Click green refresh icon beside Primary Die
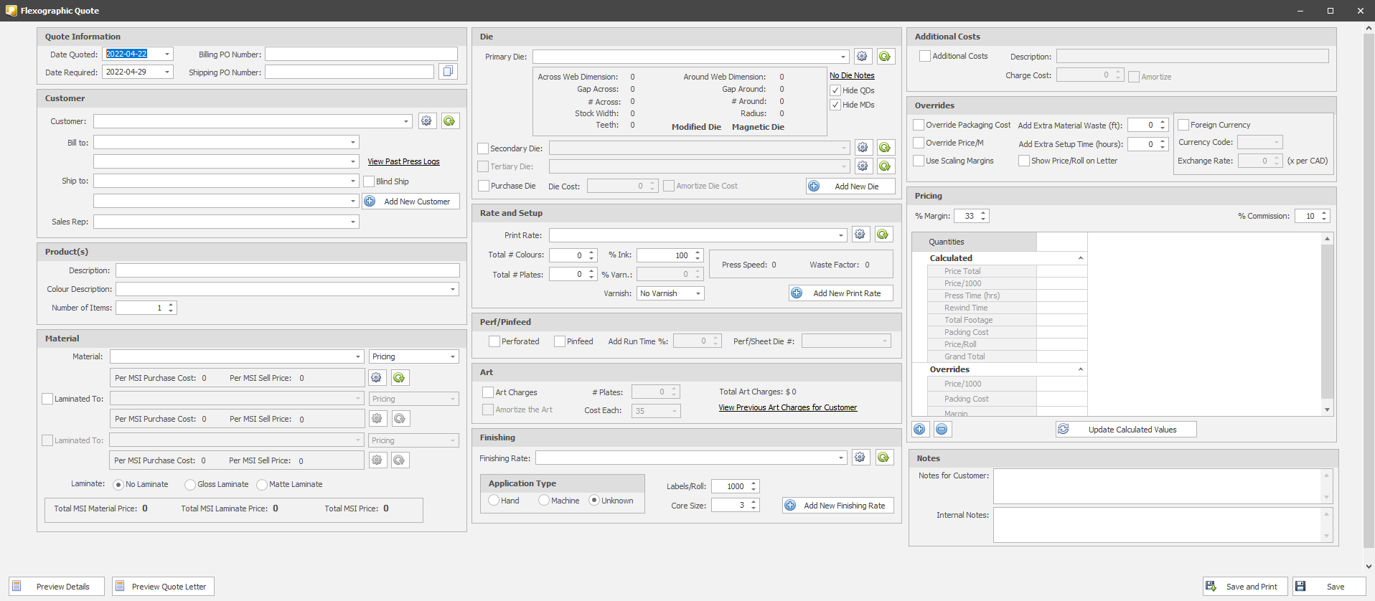This screenshot has width=1375, height=601. pyautogui.click(x=885, y=57)
